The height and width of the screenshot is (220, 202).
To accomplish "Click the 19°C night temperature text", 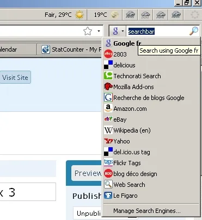I will click(100, 15).
